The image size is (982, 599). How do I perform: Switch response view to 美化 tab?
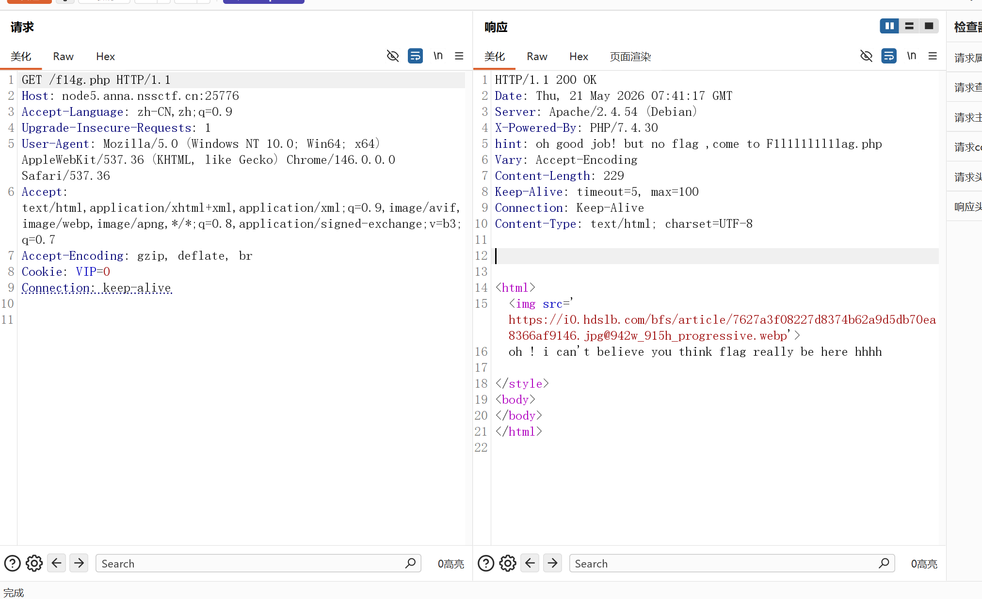click(495, 57)
